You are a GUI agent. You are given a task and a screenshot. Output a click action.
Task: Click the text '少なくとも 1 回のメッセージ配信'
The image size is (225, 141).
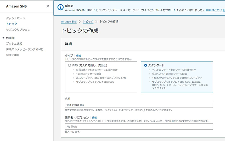coord(169,74)
